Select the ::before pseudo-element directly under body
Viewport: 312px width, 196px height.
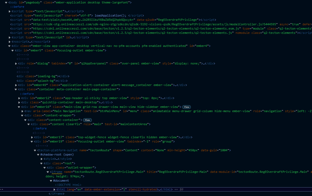click(17, 7)
